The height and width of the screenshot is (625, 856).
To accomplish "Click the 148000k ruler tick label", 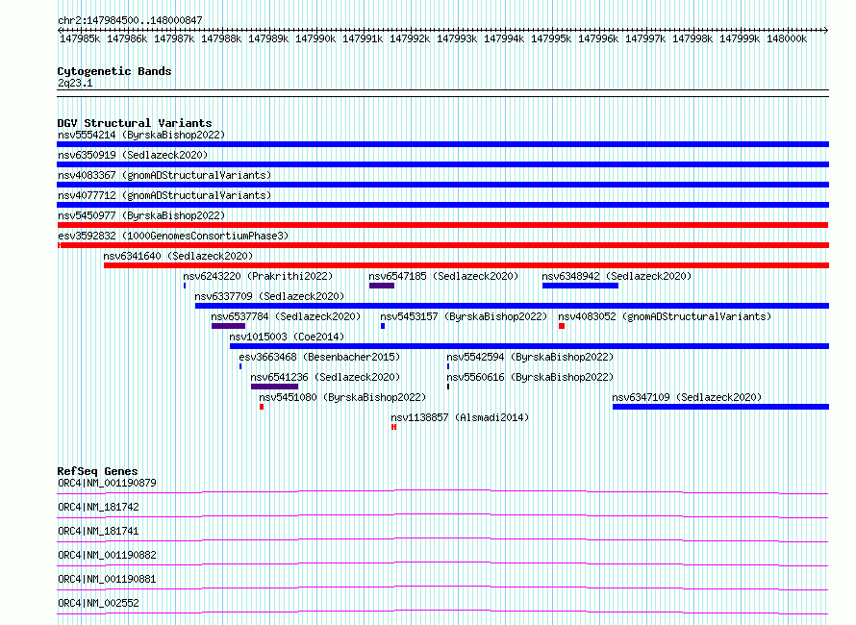I will (787, 38).
